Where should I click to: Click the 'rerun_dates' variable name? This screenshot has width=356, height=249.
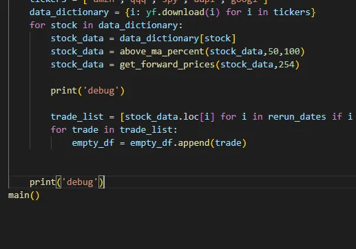click(x=297, y=117)
